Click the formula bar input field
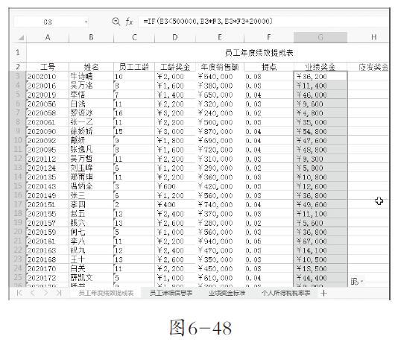 263,22
